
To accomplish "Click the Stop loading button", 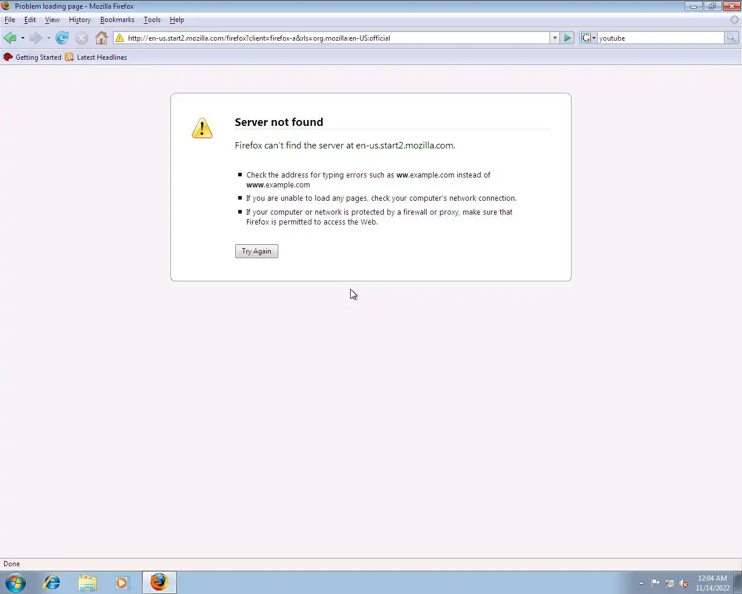I will pos(82,38).
